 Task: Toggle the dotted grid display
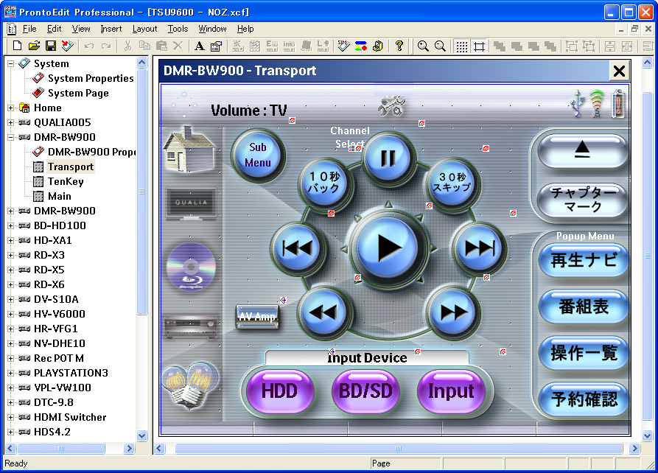click(462, 46)
